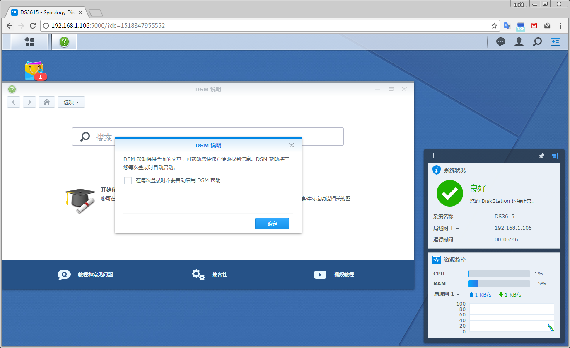Image resolution: width=570 pixels, height=348 pixels.
Task: Open the DSM main menu grid icon
Action: [x=29, y=42]
